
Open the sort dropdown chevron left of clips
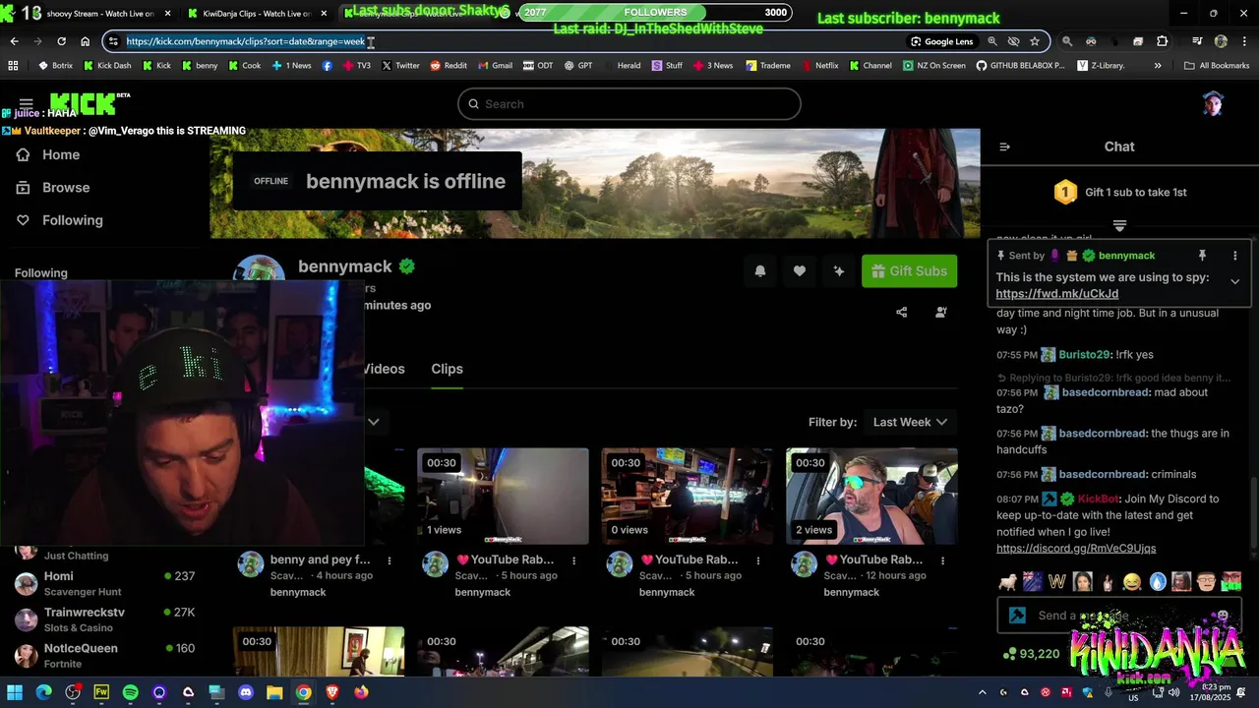click(x=374, y=422)
